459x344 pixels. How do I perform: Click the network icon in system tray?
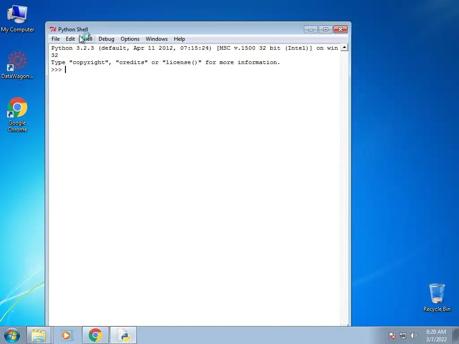tap(403, 335)
